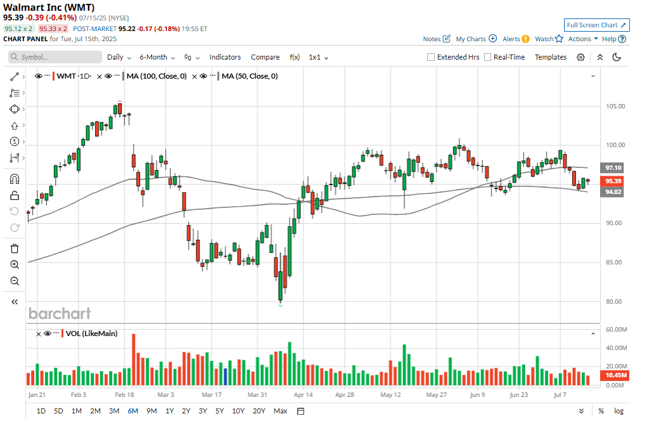Toggle log scale mode
This screenshot has width=654, height=428.
(619, 411)
